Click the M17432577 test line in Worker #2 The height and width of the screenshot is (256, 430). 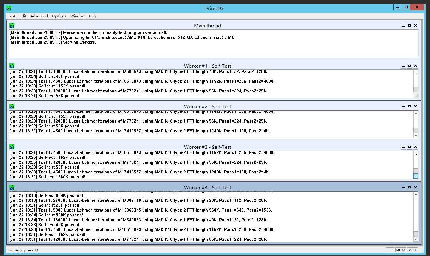[140, 131]
